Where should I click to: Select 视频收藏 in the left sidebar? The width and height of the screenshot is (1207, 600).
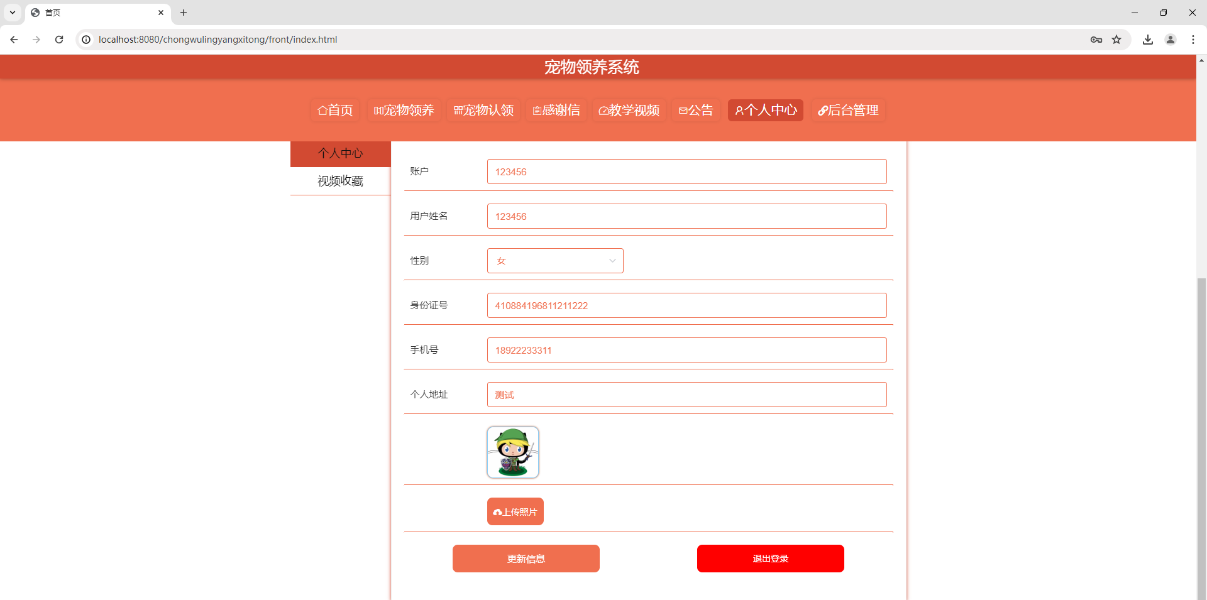point(341,181)
